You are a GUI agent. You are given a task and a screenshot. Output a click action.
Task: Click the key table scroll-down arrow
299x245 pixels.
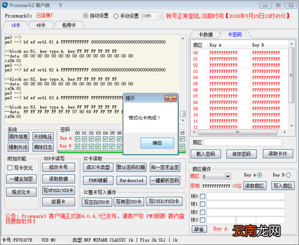[x=292, y=126]
